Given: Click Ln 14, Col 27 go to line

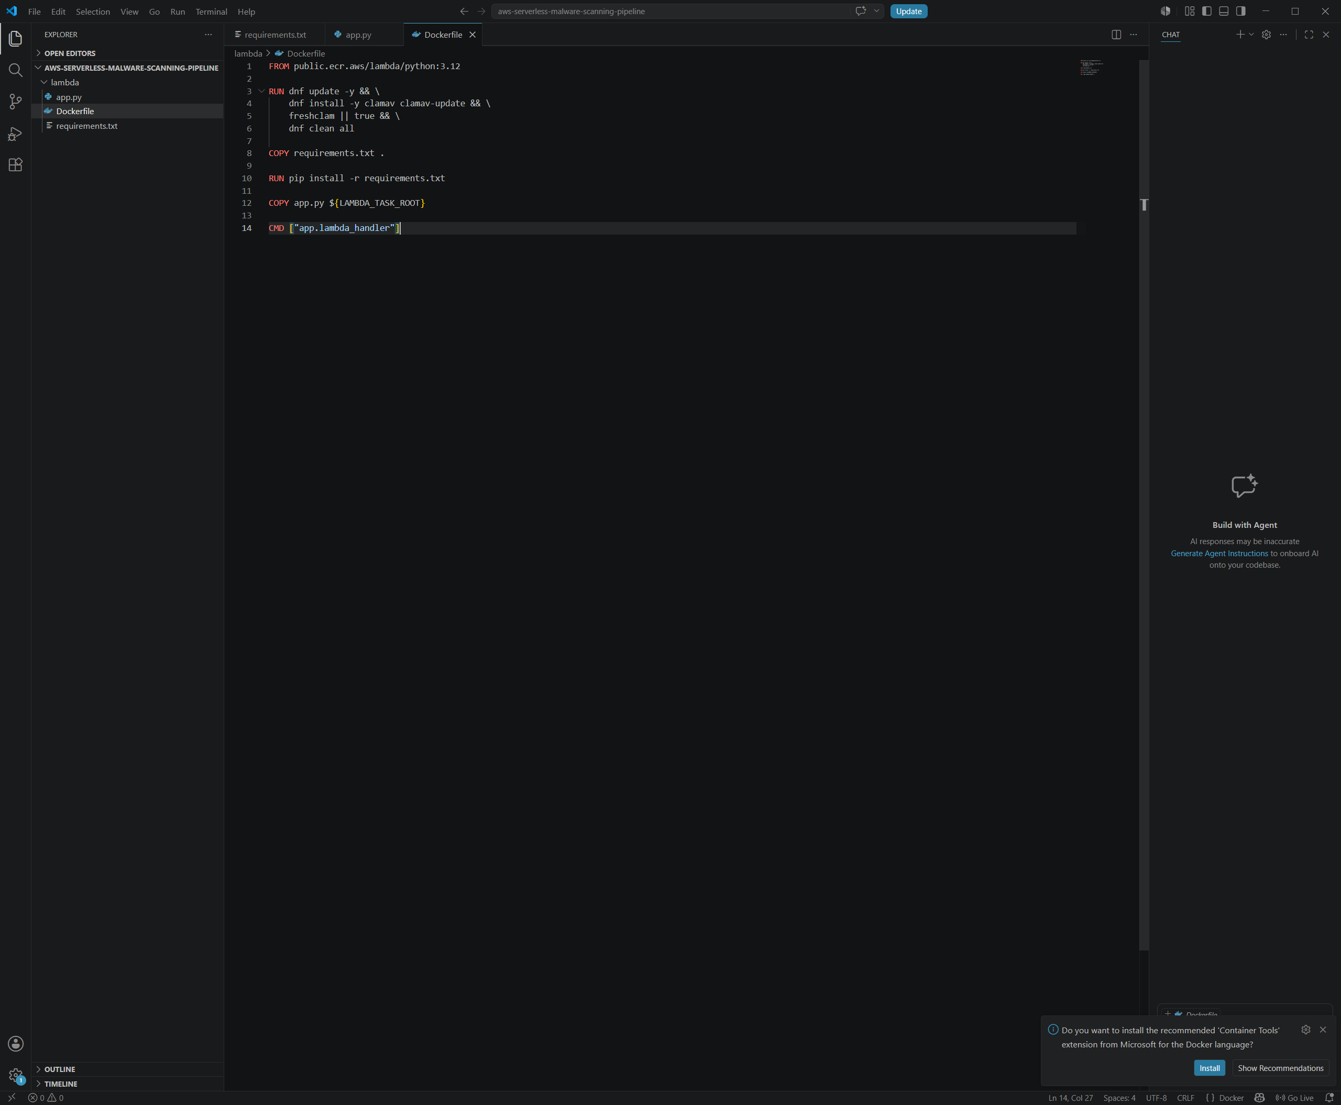Looking at the screenshot, I should coord(1070,1098).
